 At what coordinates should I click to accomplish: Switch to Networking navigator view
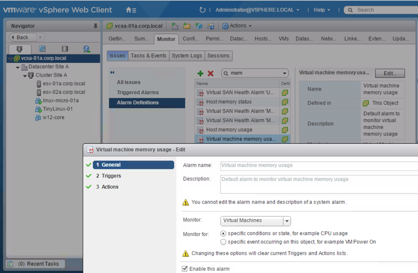(x=86, y=49)
